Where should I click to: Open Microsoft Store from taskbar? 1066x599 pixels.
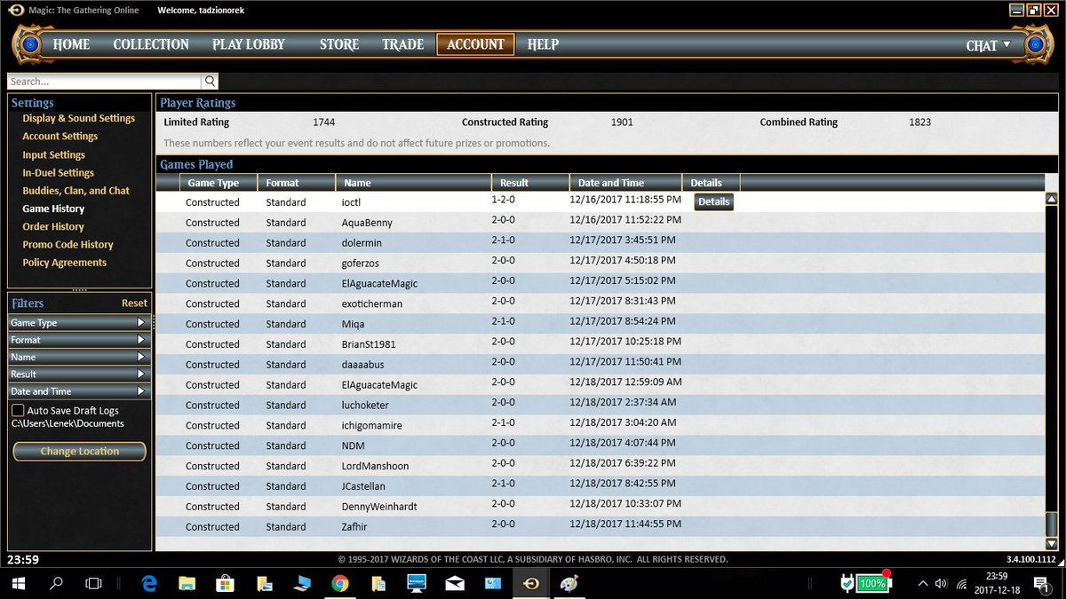[226, 583]
